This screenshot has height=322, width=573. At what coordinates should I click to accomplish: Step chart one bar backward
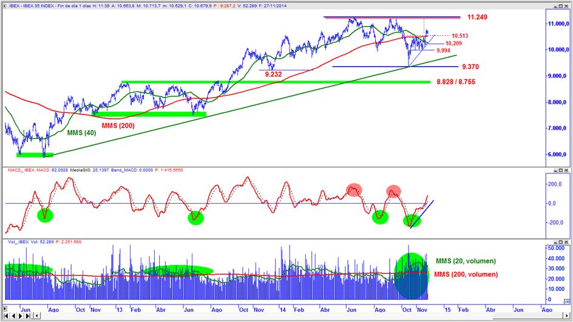(x=13, y=316)
